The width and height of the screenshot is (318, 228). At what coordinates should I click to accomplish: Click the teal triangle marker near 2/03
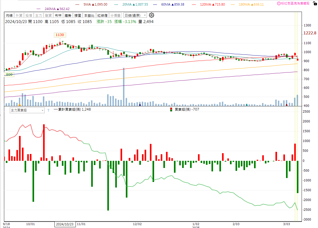point(247,105)
